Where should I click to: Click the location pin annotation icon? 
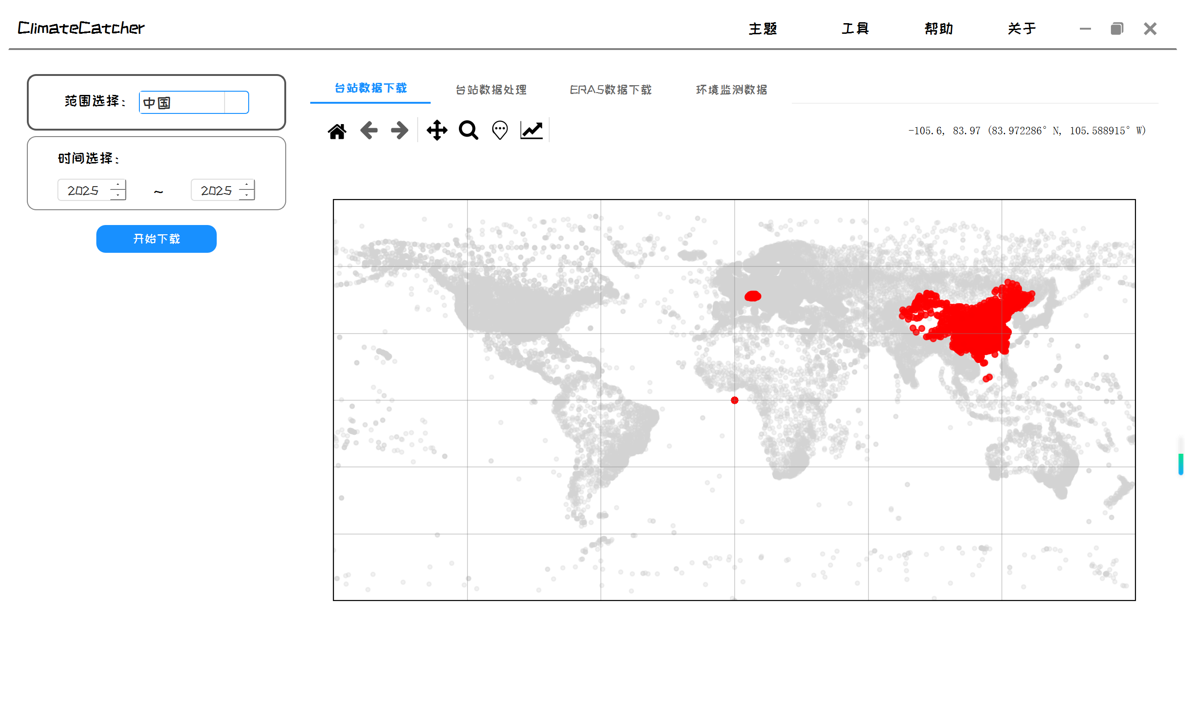[500, 131]
